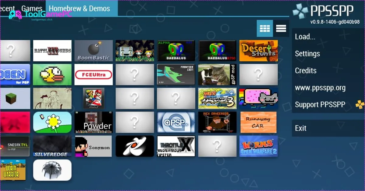
Task: Start the Sonymon homebrew game
Action: tap(93, 146)
